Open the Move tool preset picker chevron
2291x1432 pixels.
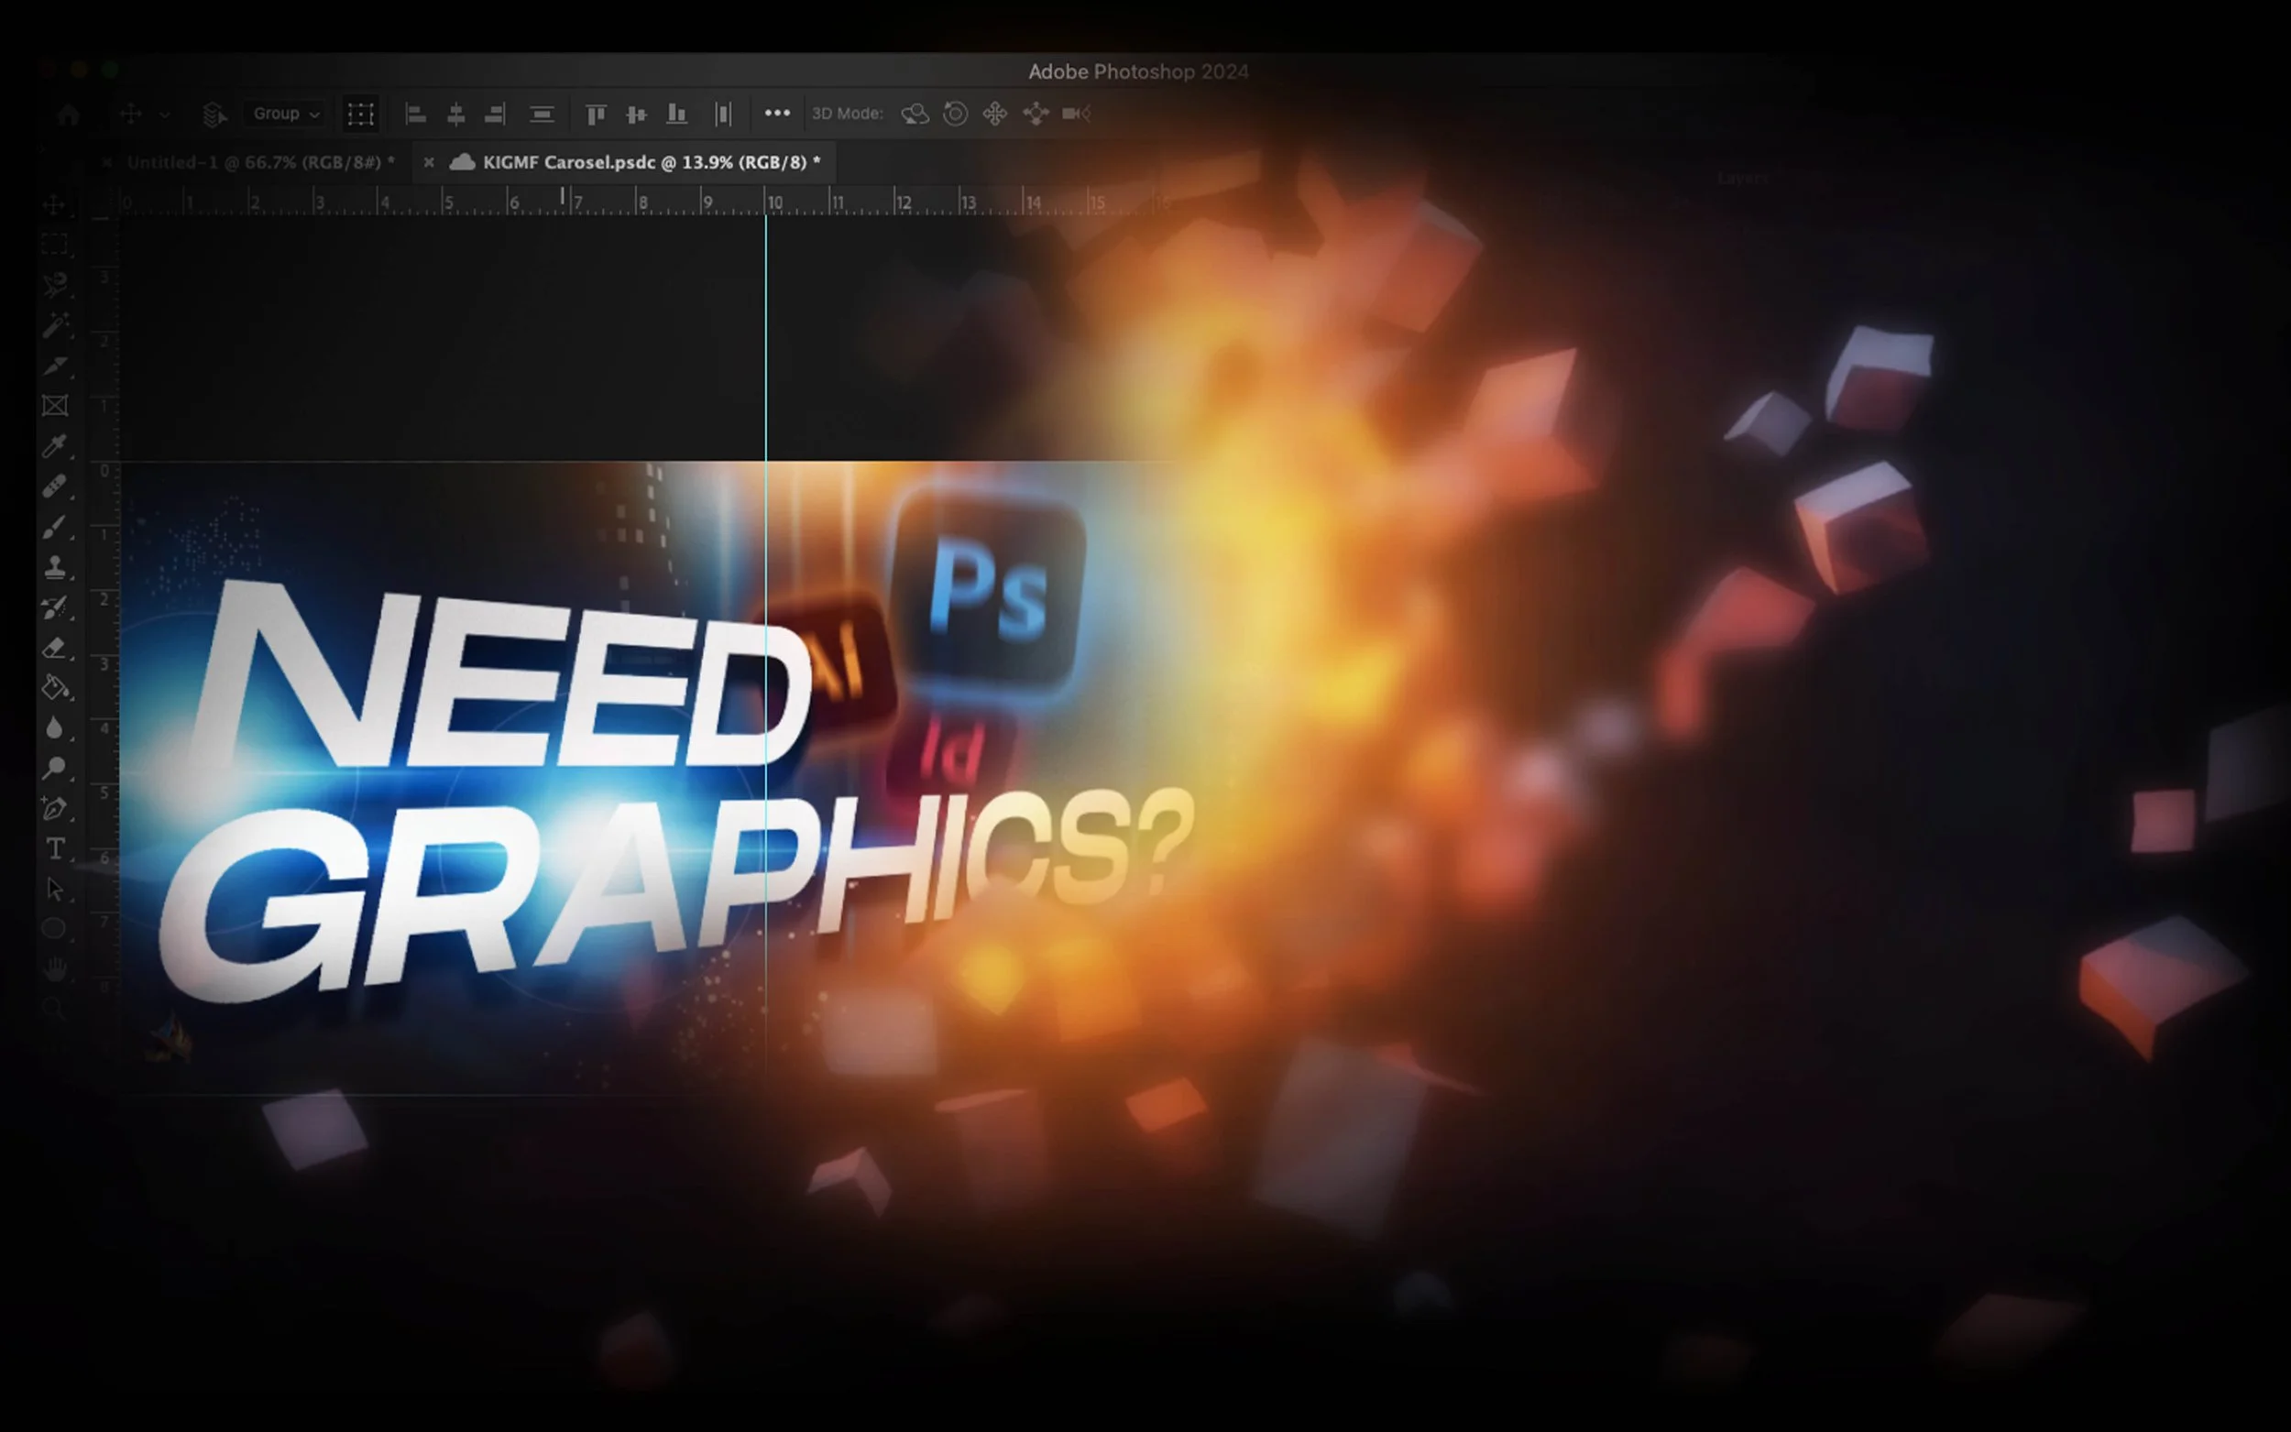[165, 115]
